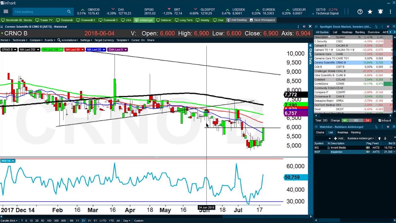Select 6M period toggle
The height and width of the screenshot is (223, 396).
pyautogui.click(x=71, y=221)
